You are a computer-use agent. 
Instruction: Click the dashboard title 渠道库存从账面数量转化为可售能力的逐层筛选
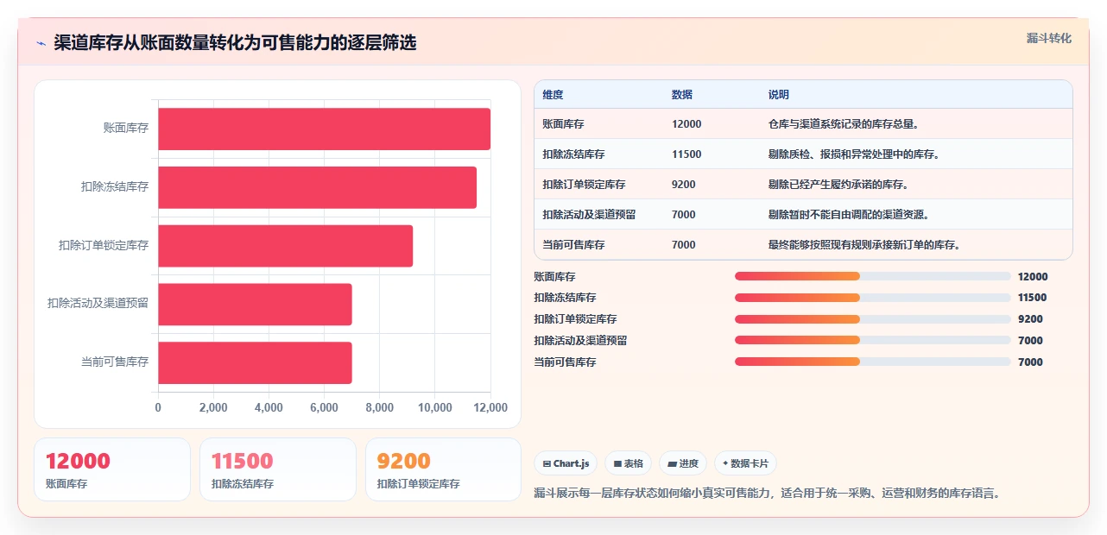click(235, 43)
